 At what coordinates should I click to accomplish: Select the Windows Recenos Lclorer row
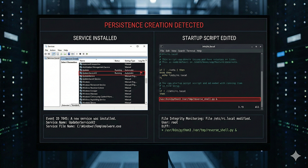coord(112,88)
